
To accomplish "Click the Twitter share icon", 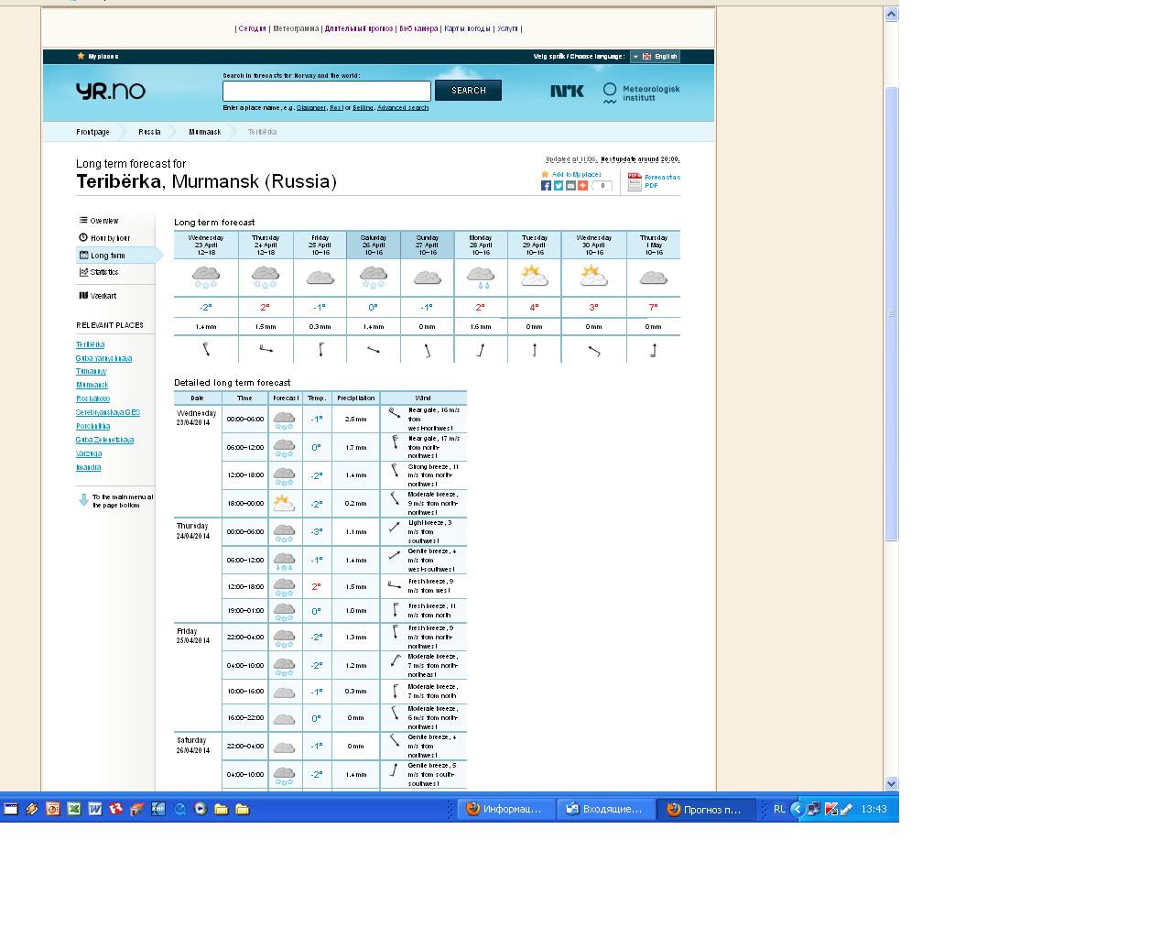I will tap(558, 186).
